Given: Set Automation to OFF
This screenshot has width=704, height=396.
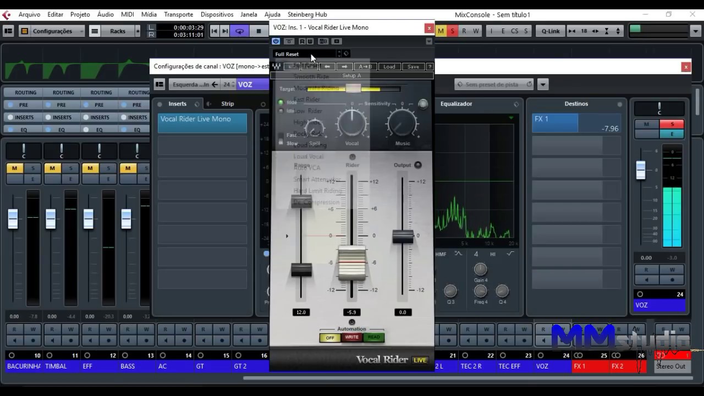Looking at the screenshot, I should [x=330, y=338].
